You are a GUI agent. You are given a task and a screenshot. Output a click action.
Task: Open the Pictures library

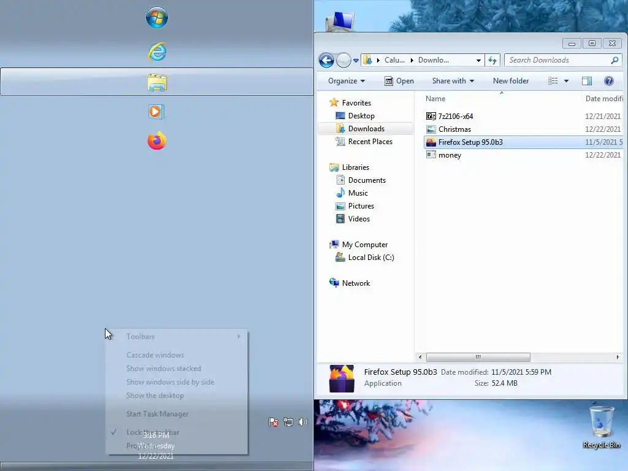click(361, 206)
